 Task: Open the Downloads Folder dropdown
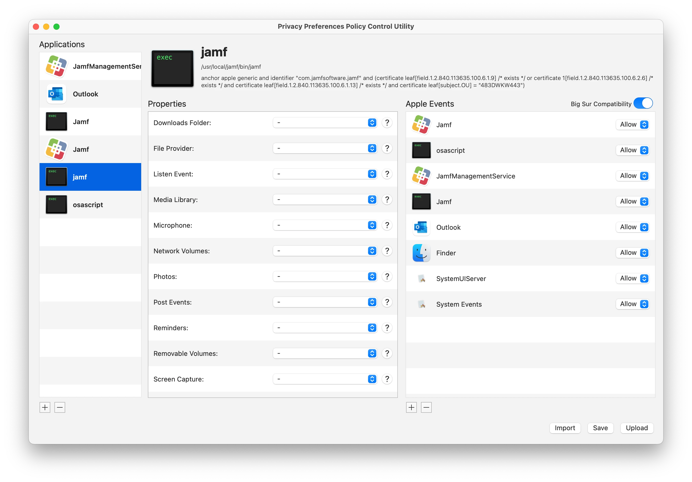tap(325, 123)
